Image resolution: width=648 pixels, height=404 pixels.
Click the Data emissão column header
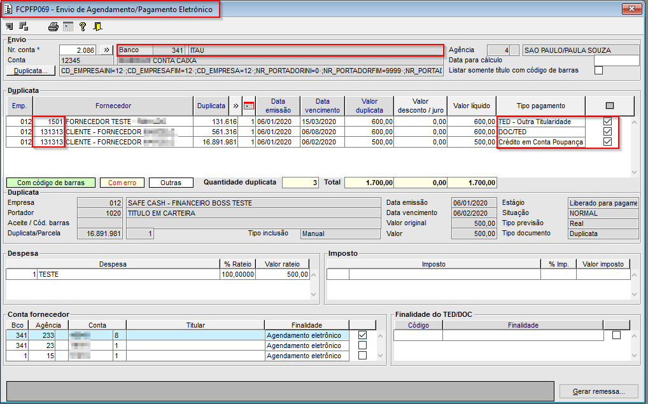(x=278, y=106)
